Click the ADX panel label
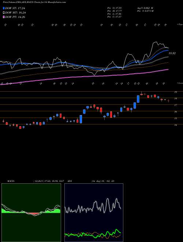Screen dimensions: 183x242 click(x=70, y=181)
